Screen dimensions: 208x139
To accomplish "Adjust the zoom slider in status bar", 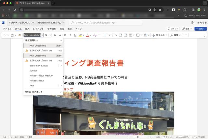I will click(138, 137).
